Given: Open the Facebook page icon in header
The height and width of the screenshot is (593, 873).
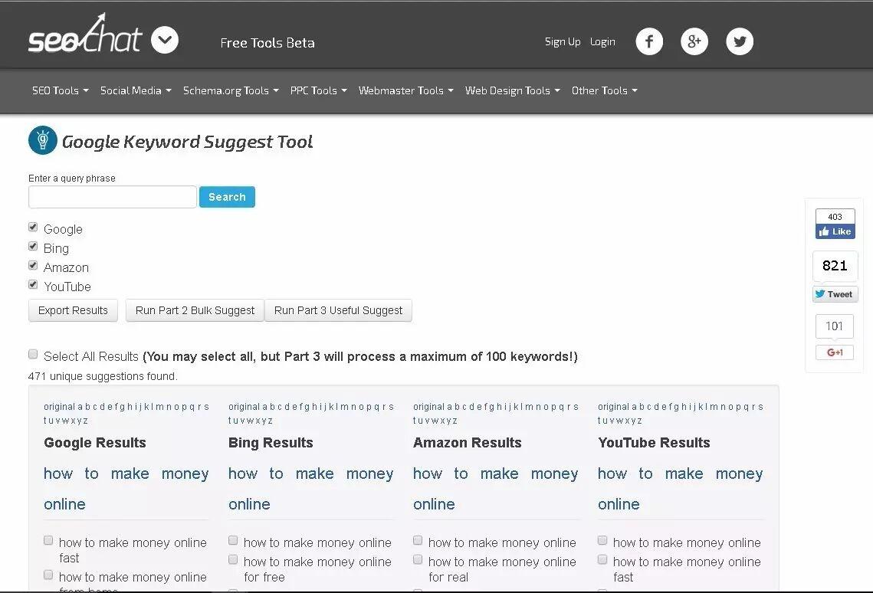Looking at the screenshot, I should pyautogui.click(x=649, y=41).
